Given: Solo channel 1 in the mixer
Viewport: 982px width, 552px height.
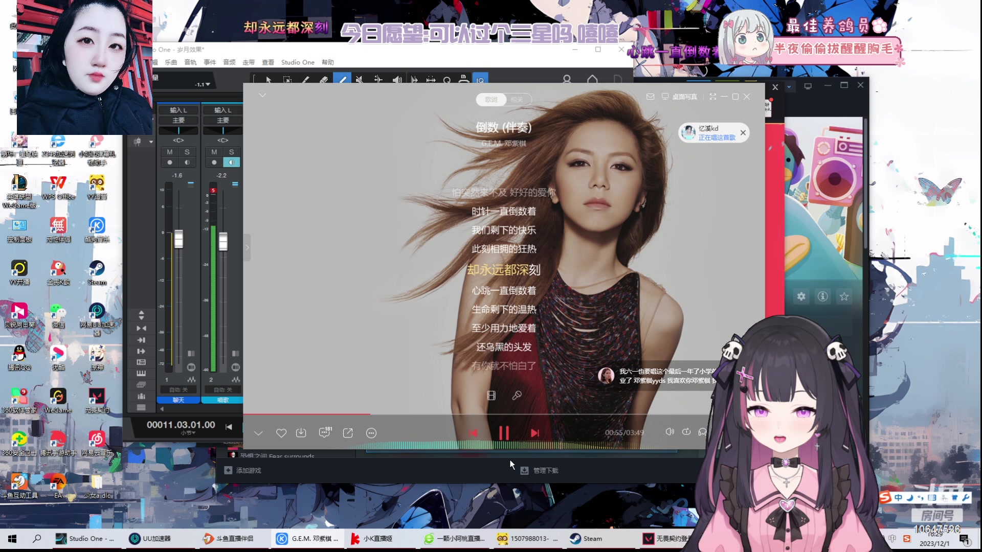Looking at the screenshot, I should point(187,152).
